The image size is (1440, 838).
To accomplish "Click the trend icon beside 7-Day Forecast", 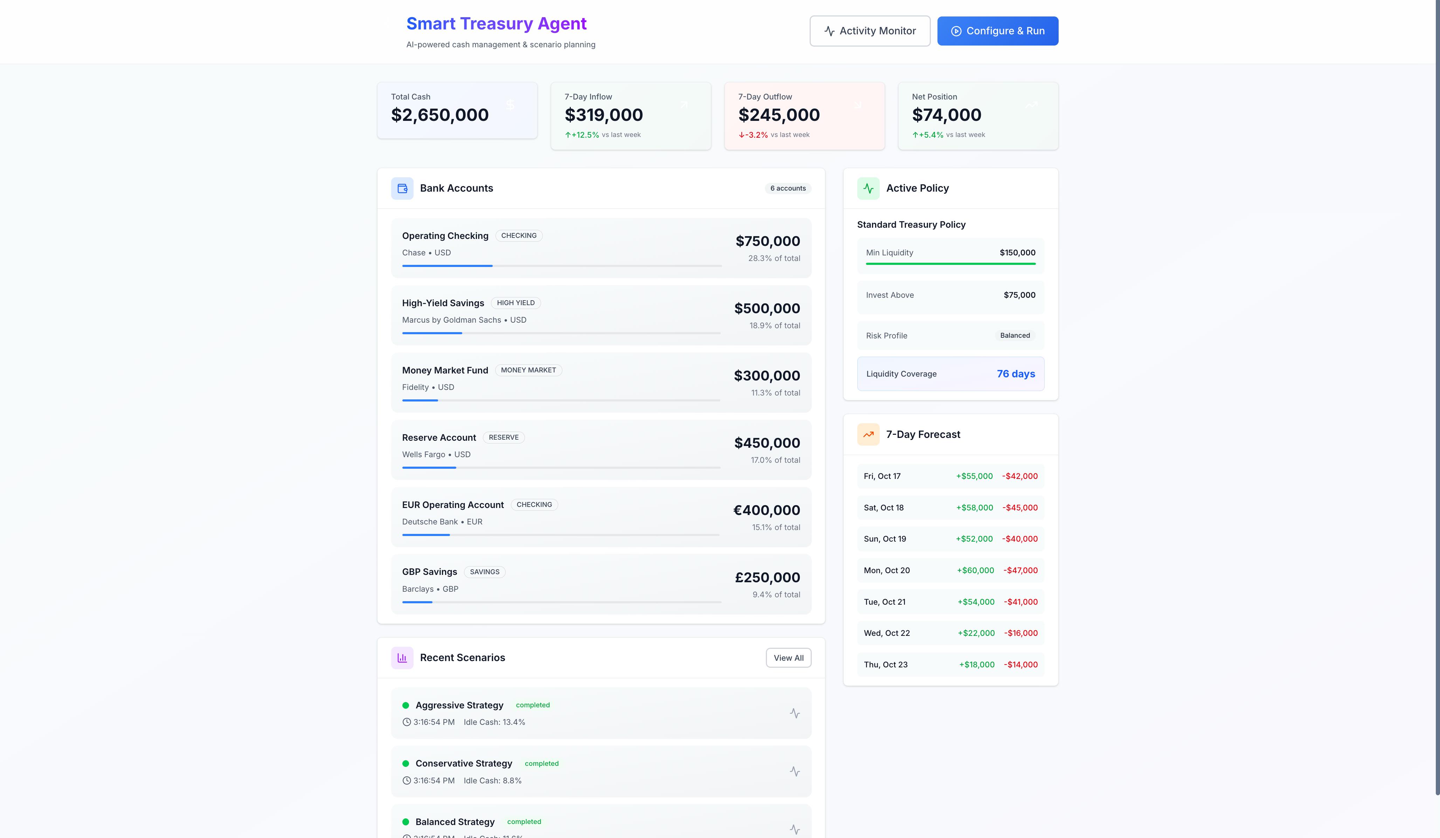I will point(868,434).
